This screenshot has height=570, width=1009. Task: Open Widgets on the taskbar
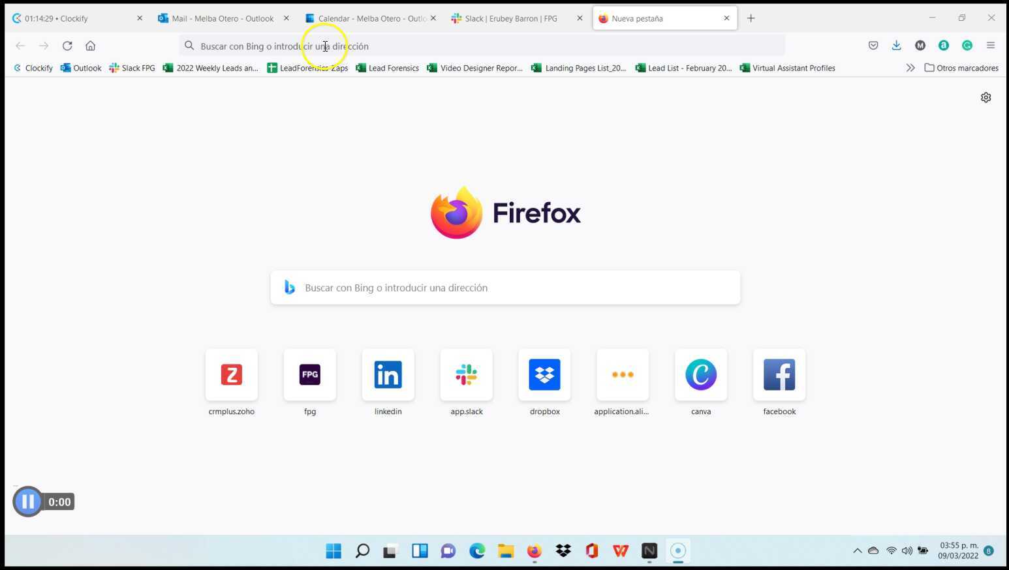click(420, 551)
